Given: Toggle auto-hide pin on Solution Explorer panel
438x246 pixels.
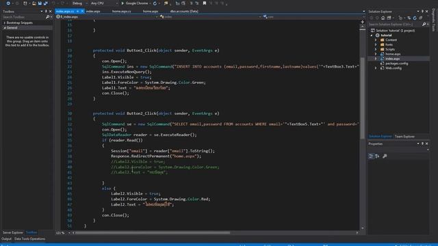Looking at the screenshot, I should (422, 12).
